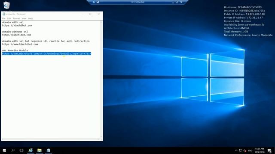Screen dimensions: 275x154
Task: Click the highlighted microsoft.com download URL
Action: [46, 53]
